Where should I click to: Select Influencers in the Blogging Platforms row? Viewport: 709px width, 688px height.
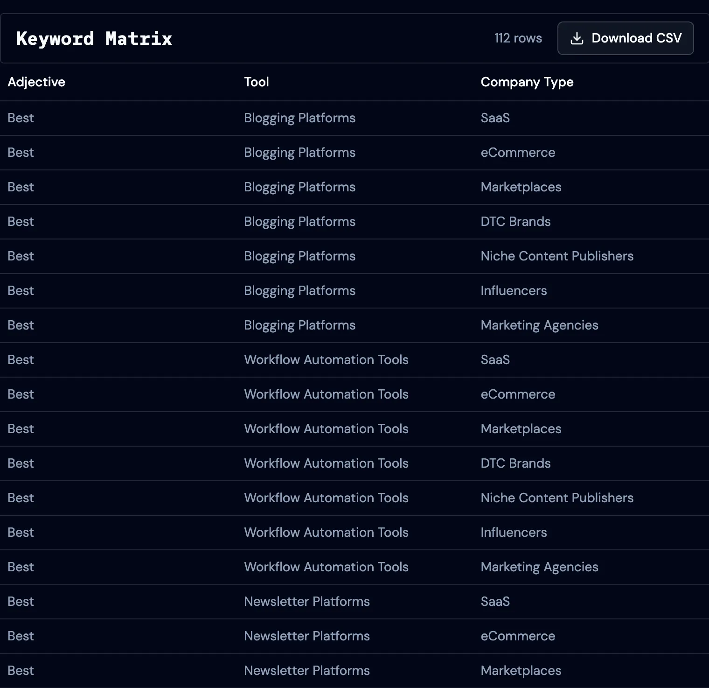[514, 291]
